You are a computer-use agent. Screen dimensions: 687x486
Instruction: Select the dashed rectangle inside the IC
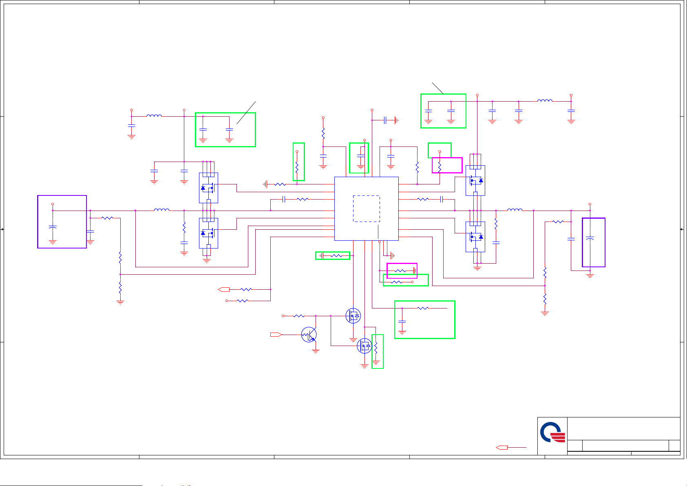click(x=366, y=209)
